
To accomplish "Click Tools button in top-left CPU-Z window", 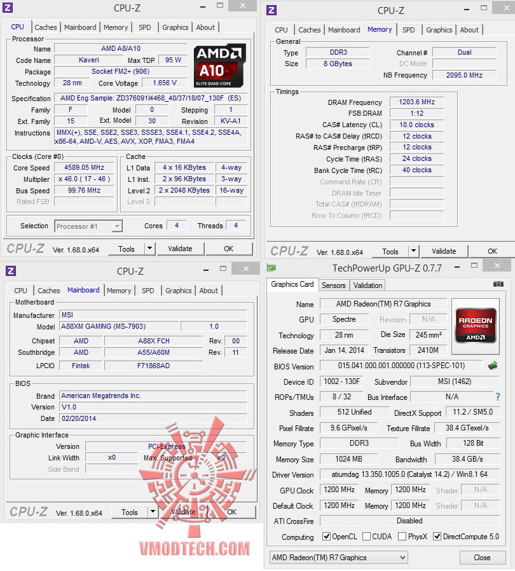I will coord(127,249).
